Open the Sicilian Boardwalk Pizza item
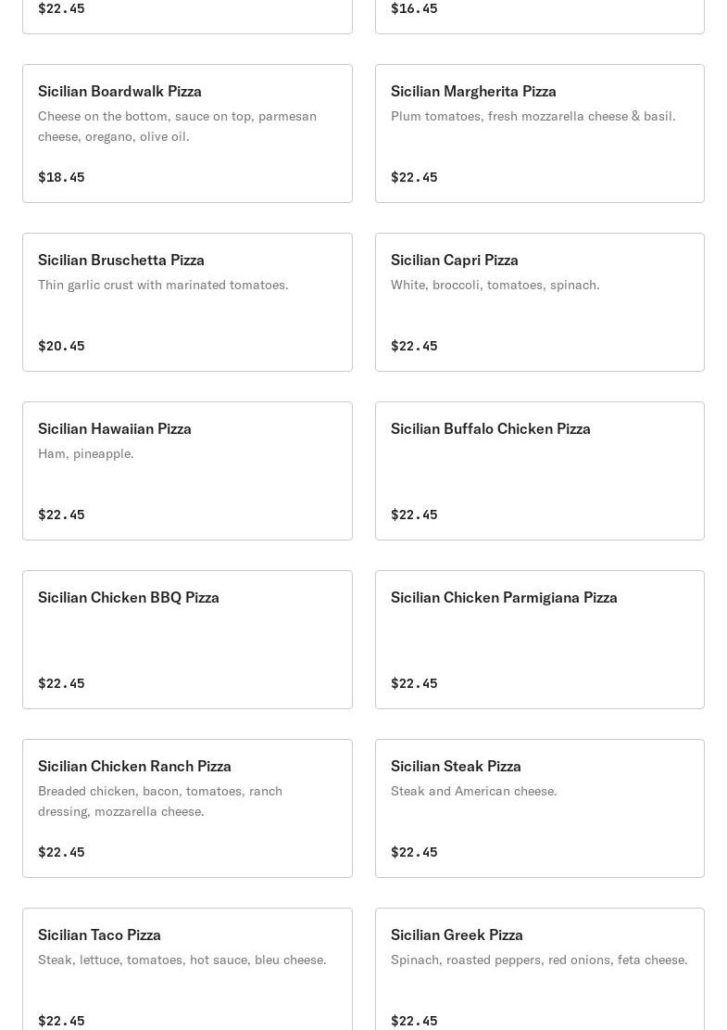The height and width of the screenshot is (1030, 727). (x=187, y=134)
